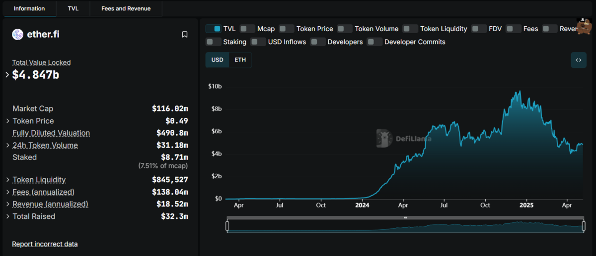Click the 2024 x-axis label

362,205
